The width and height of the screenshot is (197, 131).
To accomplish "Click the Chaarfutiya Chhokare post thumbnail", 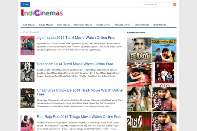I will (28, 98).
